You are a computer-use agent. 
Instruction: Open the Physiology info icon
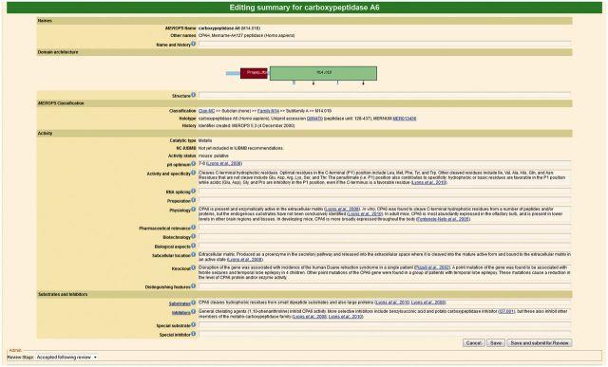pyautogui.click(x=193, y=209)
